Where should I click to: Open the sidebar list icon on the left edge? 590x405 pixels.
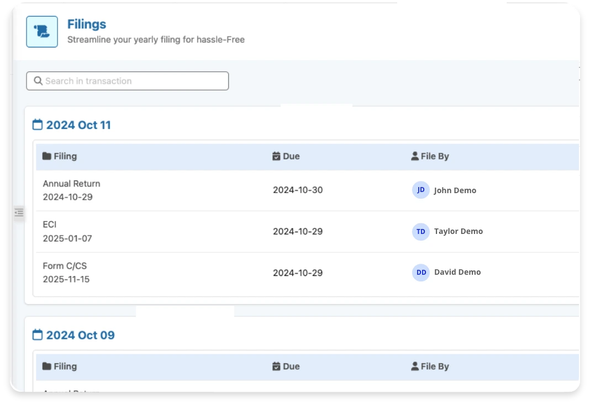[19, 212]
